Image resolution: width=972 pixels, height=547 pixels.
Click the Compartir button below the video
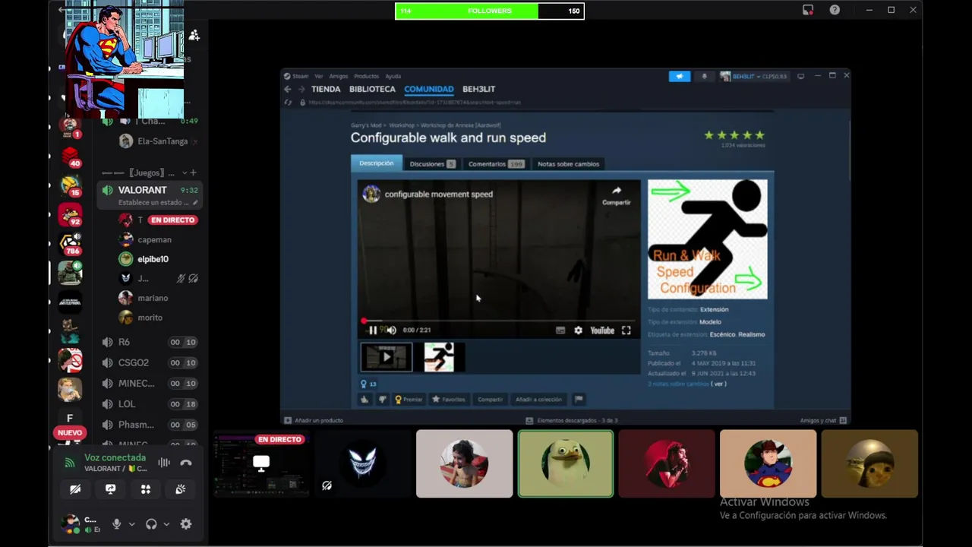pyautogui.click(x=490, y=399)
